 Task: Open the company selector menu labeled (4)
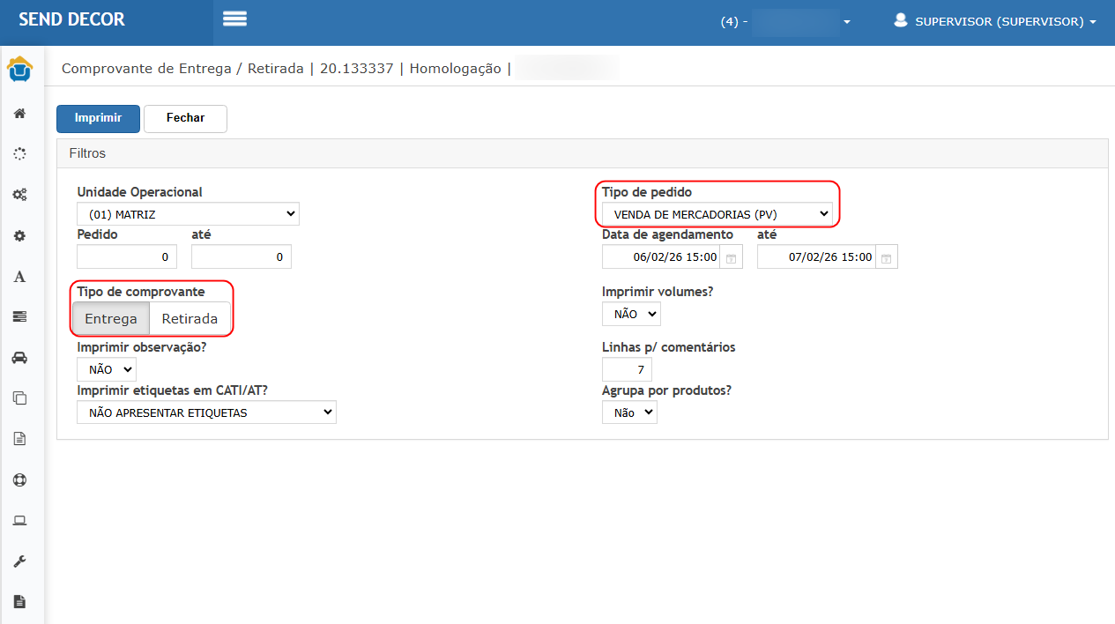(x=785, y=22)
